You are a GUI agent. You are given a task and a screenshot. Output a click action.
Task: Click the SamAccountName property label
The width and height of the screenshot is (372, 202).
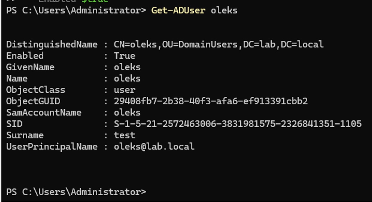click(44, 113)
